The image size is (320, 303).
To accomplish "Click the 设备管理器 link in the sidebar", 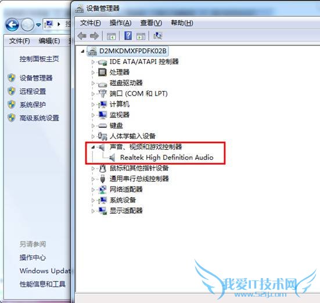I will click(36, 78).
